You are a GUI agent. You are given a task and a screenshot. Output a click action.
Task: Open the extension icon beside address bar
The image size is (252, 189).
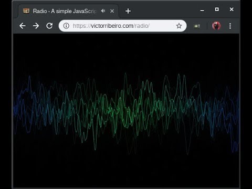coord(197,26)
